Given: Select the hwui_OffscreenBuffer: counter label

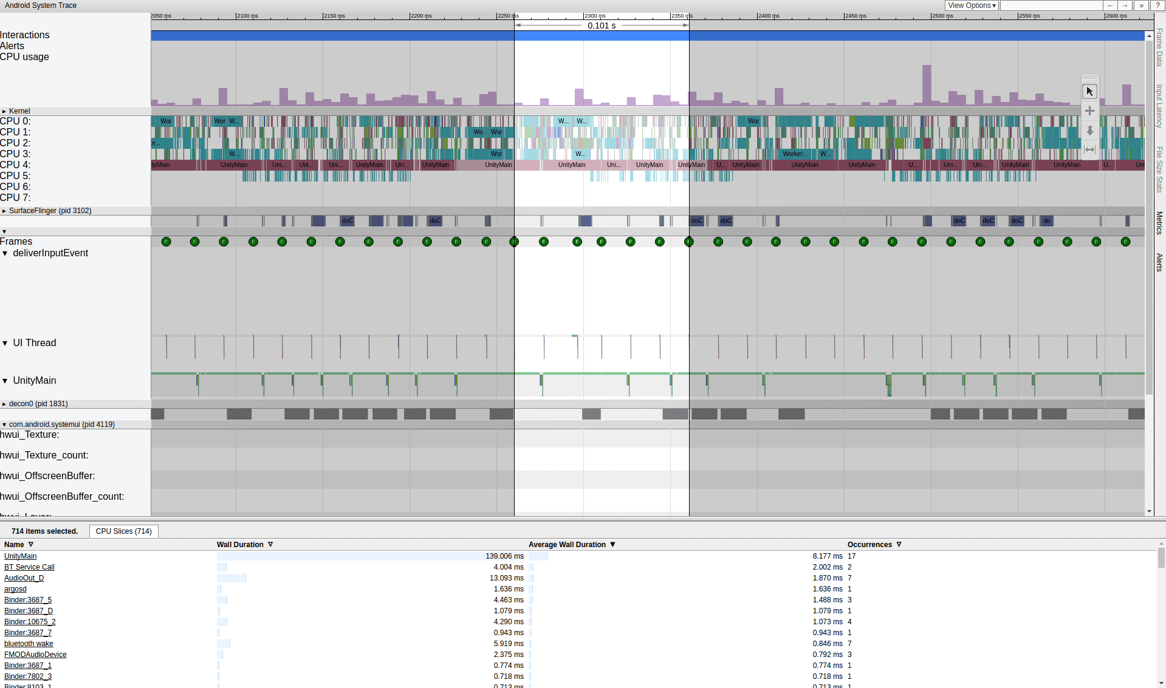Looking at the screenshot, I should coord(47,476).
